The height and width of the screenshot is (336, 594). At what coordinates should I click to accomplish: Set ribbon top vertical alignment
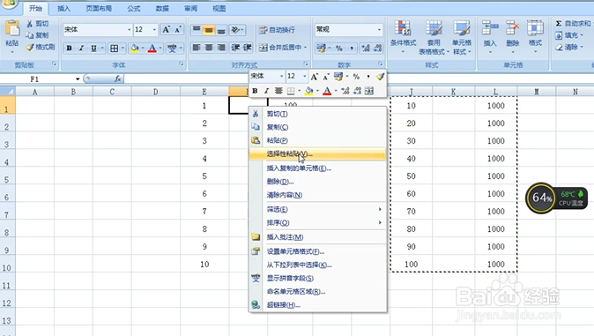point(197,30)
